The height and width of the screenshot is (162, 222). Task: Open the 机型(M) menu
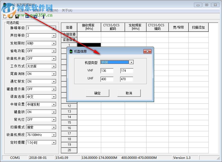[x=23, y=10]
